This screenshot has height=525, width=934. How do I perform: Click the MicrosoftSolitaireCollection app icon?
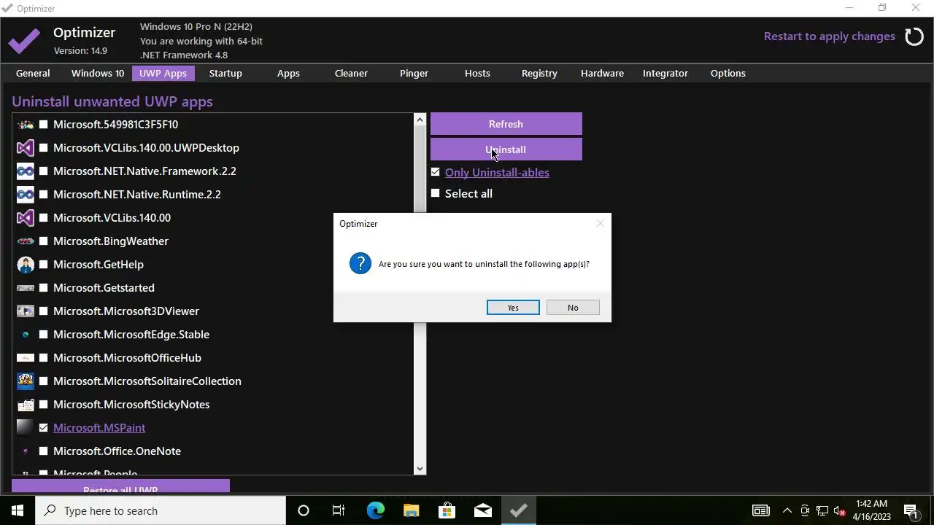pyautogui.click(x=26, y=381)
